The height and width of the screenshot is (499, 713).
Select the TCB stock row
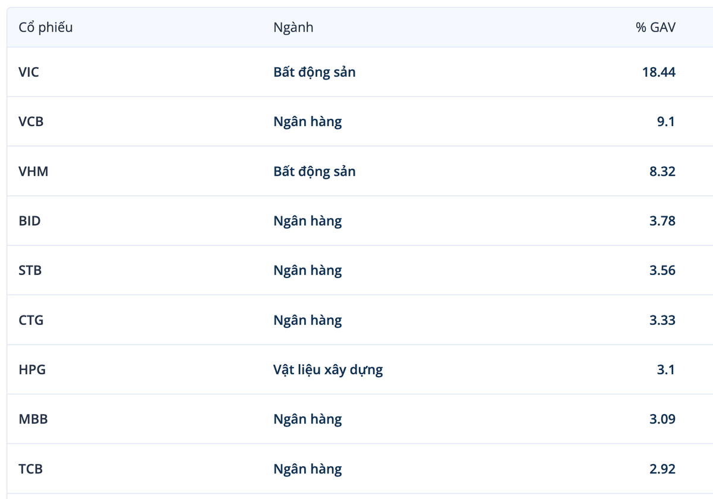coord(360,469)
